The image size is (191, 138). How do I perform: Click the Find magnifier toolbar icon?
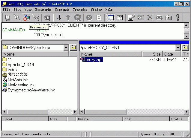47,18
